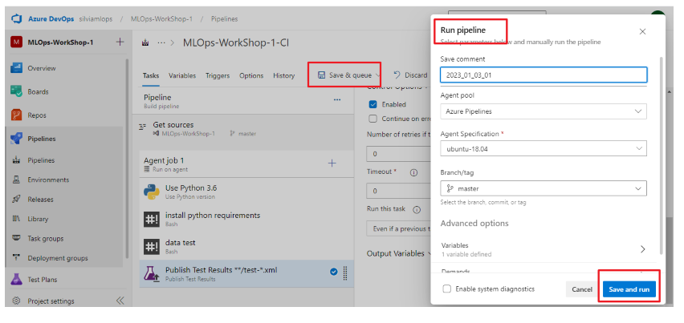Click the MLOps-WorkShop-1 project avatar M
Viewport: 684px width, 323px height.
pos(17,42)
